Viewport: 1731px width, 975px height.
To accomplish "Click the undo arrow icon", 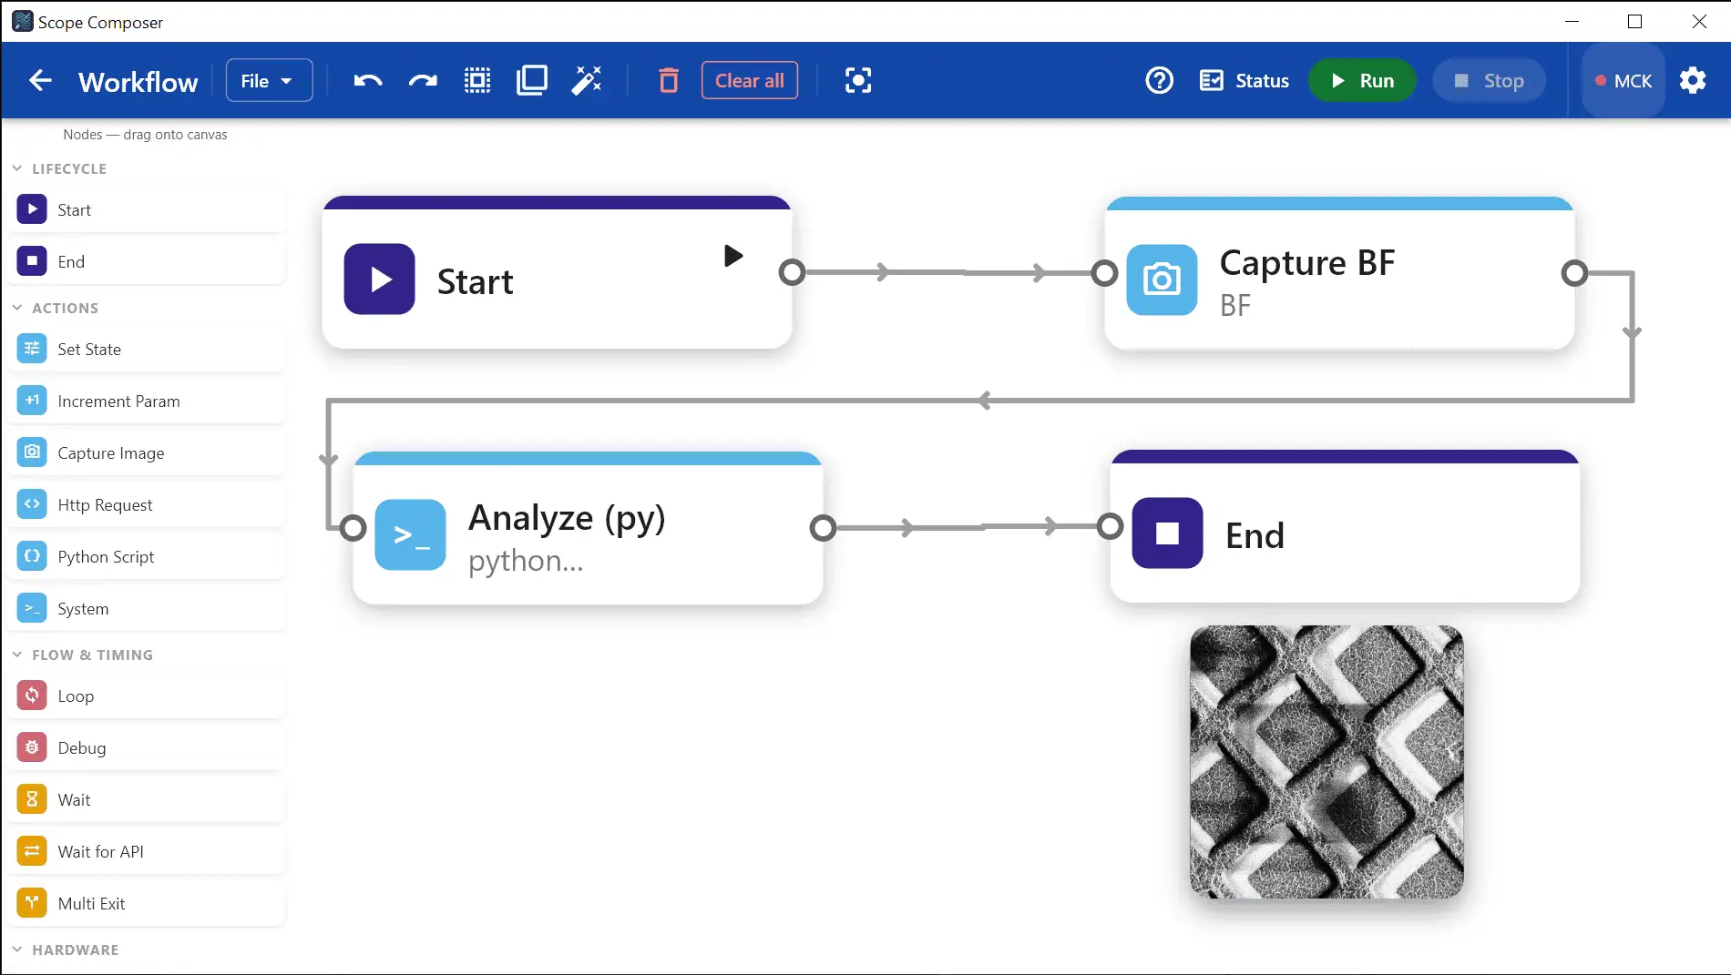I will (368, 81).
